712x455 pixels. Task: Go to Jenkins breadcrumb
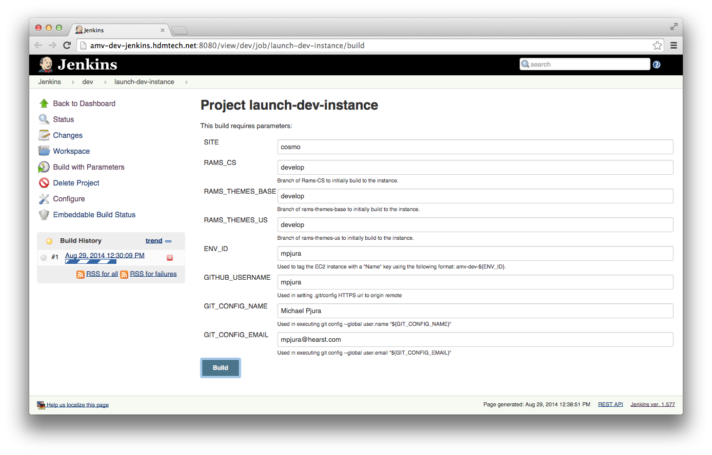49,82
